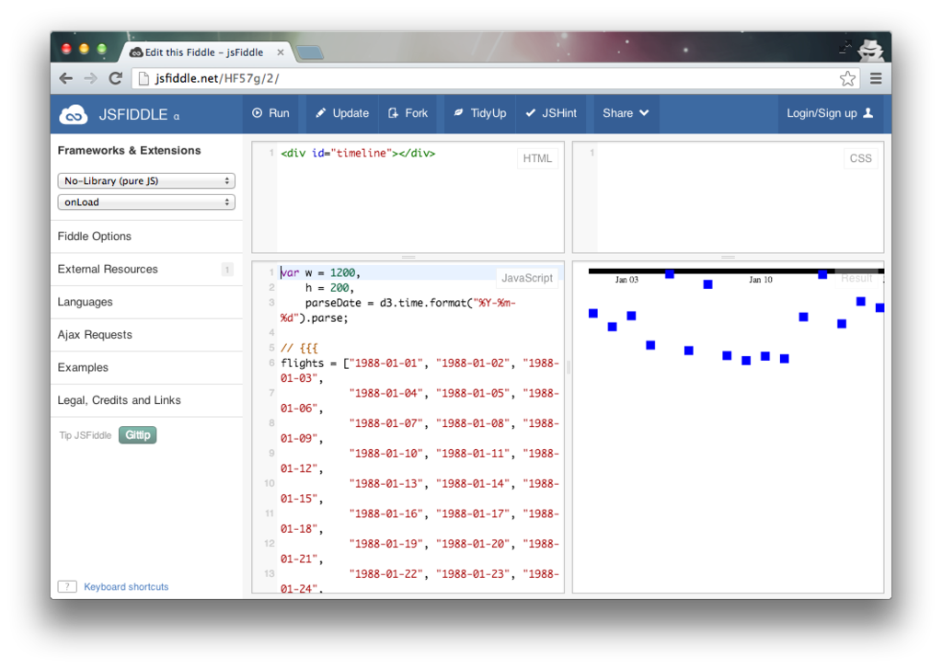Click TidyUp to format code

click(480, 113)
